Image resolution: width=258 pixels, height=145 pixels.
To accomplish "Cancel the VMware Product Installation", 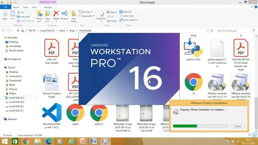I will click(x=237, y=126).
